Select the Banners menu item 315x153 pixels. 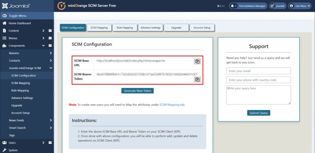pos(14,53)
